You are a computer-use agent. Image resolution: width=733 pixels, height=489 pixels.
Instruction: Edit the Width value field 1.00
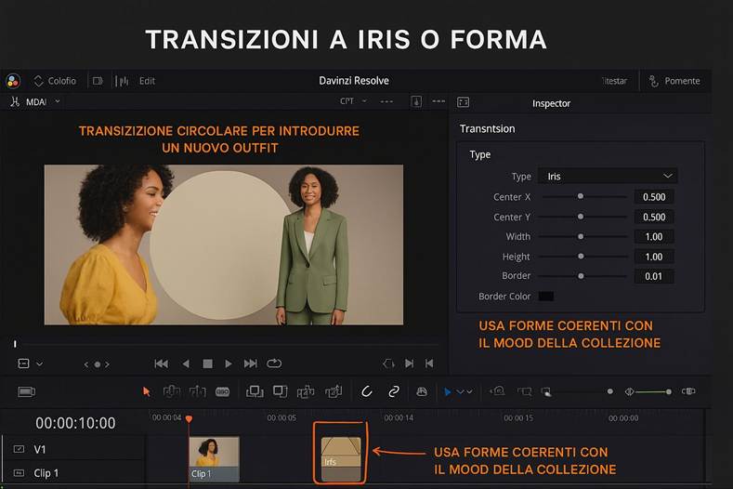(x=653, y=237)
